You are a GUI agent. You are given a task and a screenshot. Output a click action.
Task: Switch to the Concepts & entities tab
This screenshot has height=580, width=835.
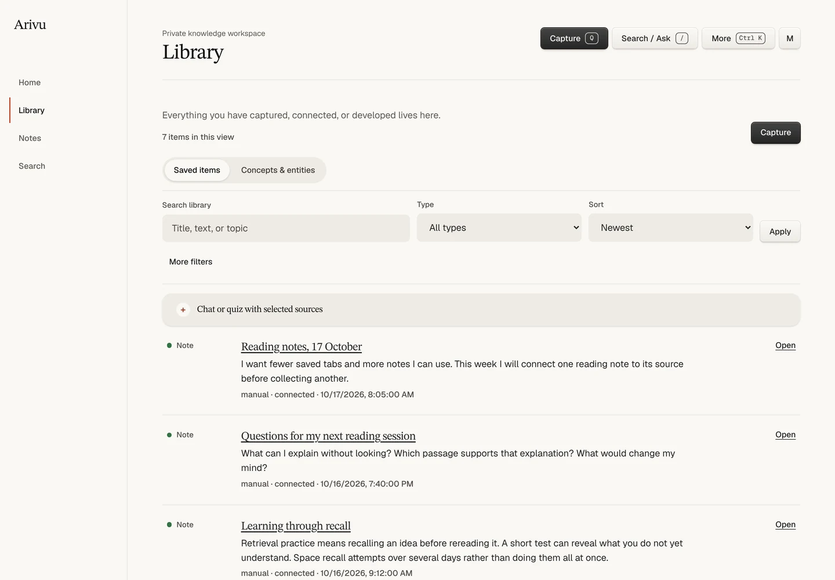[278, 170]
